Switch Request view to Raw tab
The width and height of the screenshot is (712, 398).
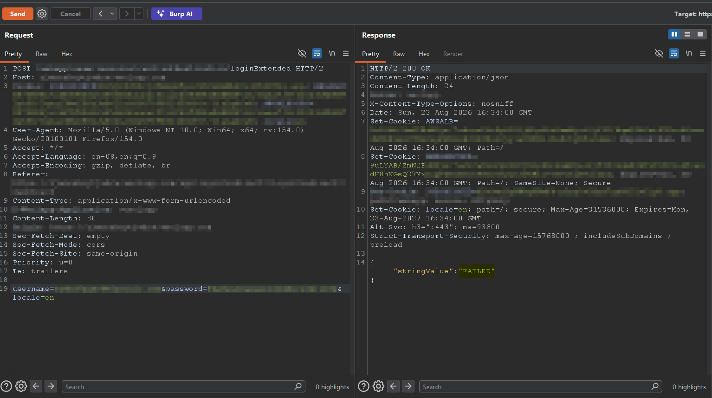click(41, 54)
